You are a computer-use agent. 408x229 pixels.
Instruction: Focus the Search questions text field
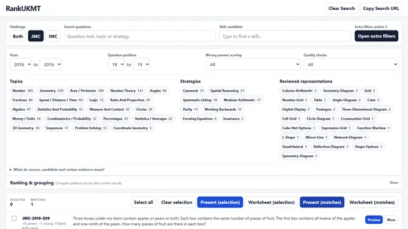tap(140, 36)
